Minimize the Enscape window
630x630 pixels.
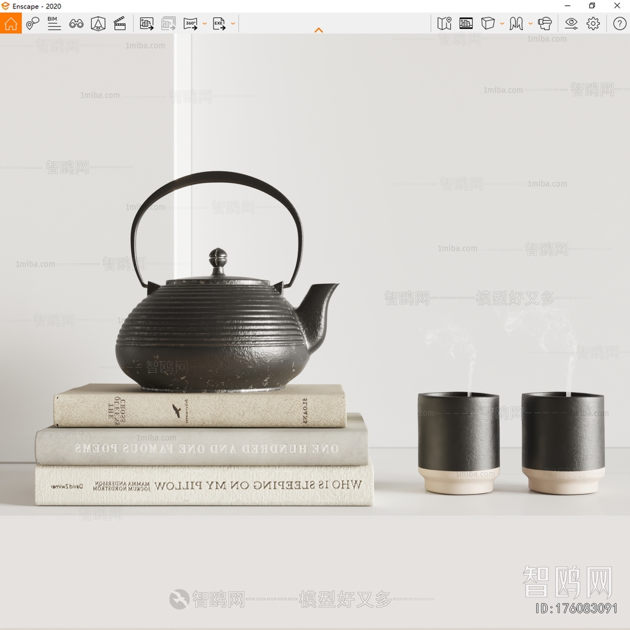(x=567, y=6)
